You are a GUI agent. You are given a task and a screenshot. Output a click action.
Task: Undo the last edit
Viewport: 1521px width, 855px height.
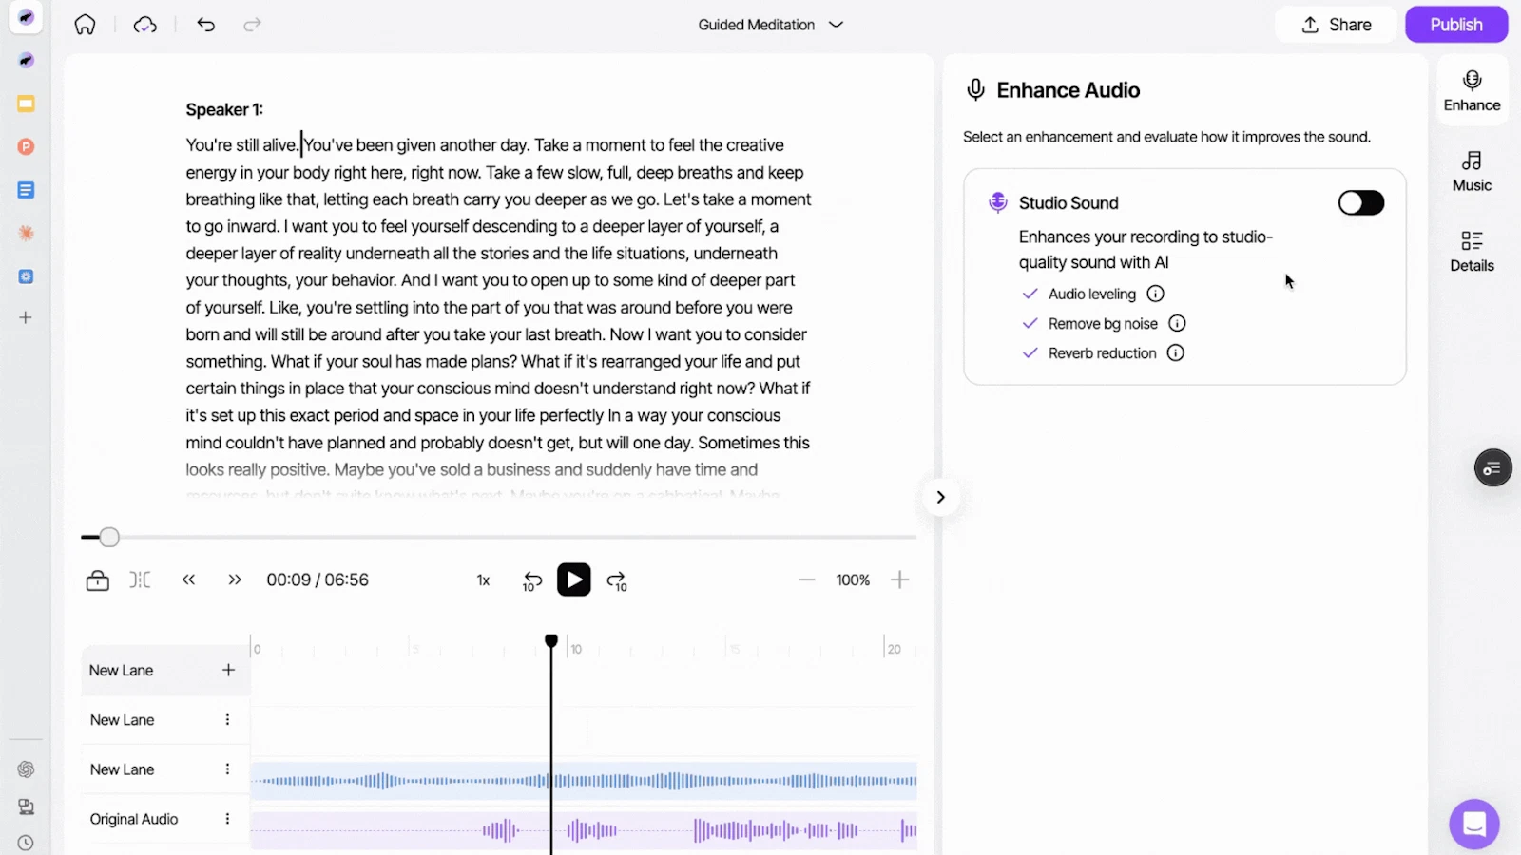pos(206,24)
